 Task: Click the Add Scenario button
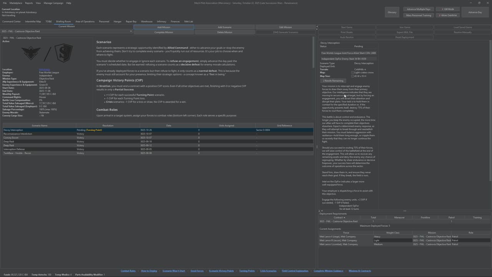point(224,27)
